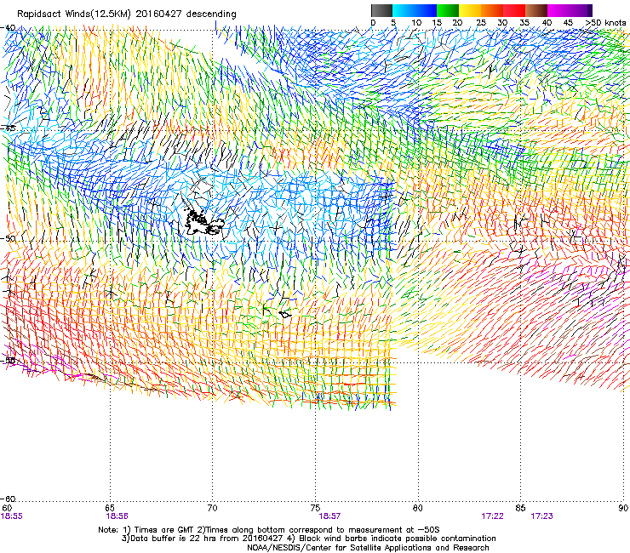Select the dark purple 45-50 knots legend color
The height and width of the screenshot is (553, 630).
point(581,10)
